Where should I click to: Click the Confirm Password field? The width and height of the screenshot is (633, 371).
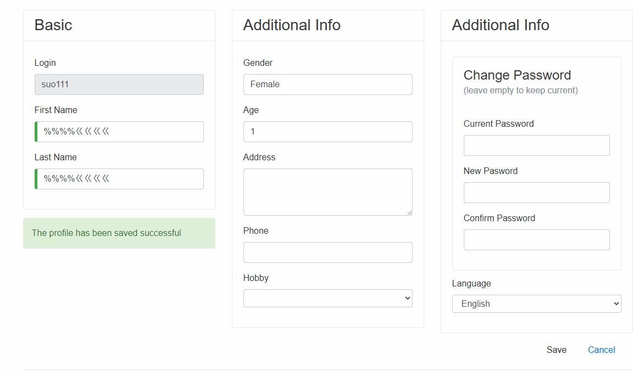click(x=536, y=240)
